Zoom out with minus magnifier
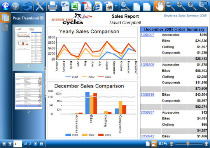210x148 pixels. [x=170, y=6]
